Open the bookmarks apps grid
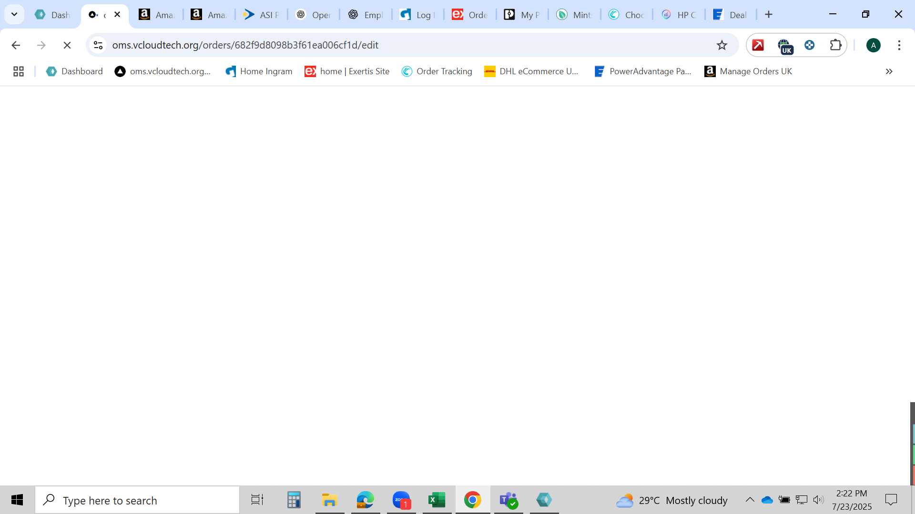 coord(19,71)
